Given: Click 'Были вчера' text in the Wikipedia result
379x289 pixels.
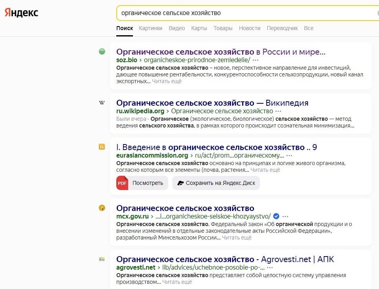Looking at the screenshot, I should click(131, 119).
